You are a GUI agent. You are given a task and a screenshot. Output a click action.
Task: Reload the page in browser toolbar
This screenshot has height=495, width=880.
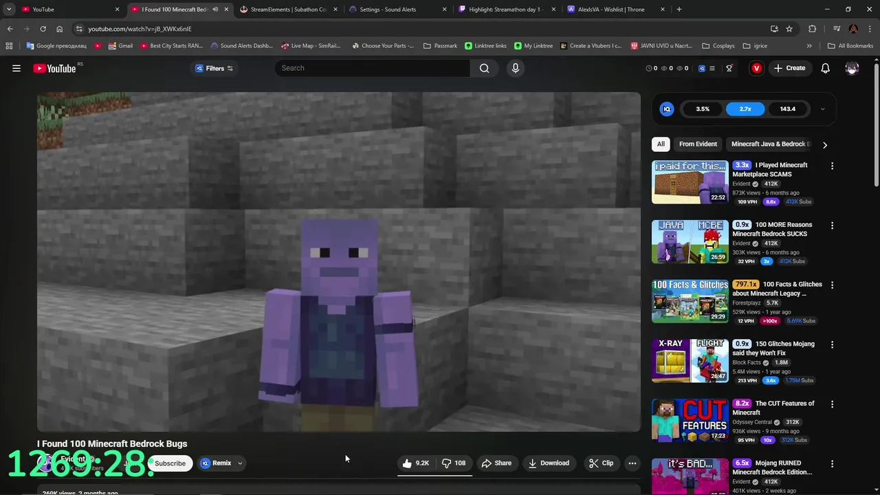tap(43, 29)
